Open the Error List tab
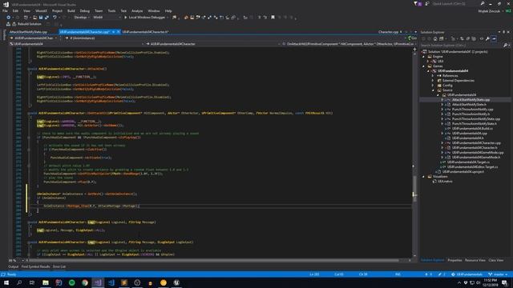 [59, 266]
